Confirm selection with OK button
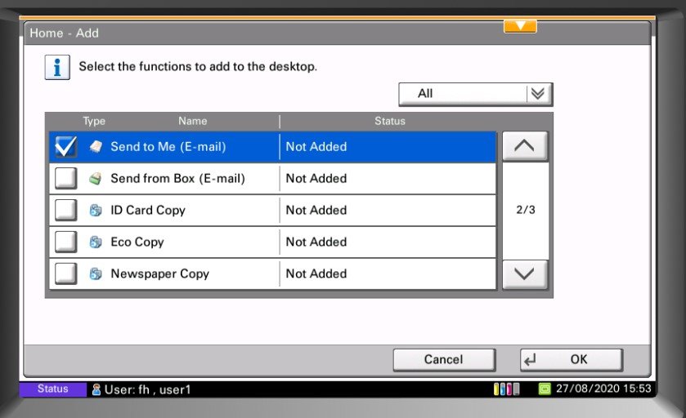 click(x=571, y=360)
